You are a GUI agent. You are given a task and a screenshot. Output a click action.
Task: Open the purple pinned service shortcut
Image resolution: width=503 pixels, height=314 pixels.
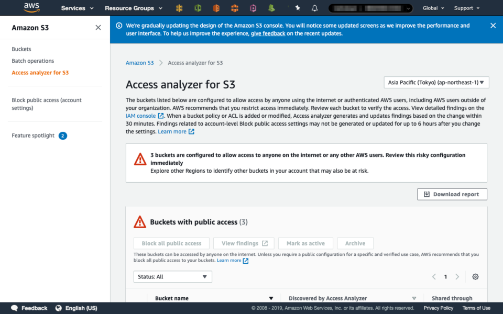tap(253, 7)
